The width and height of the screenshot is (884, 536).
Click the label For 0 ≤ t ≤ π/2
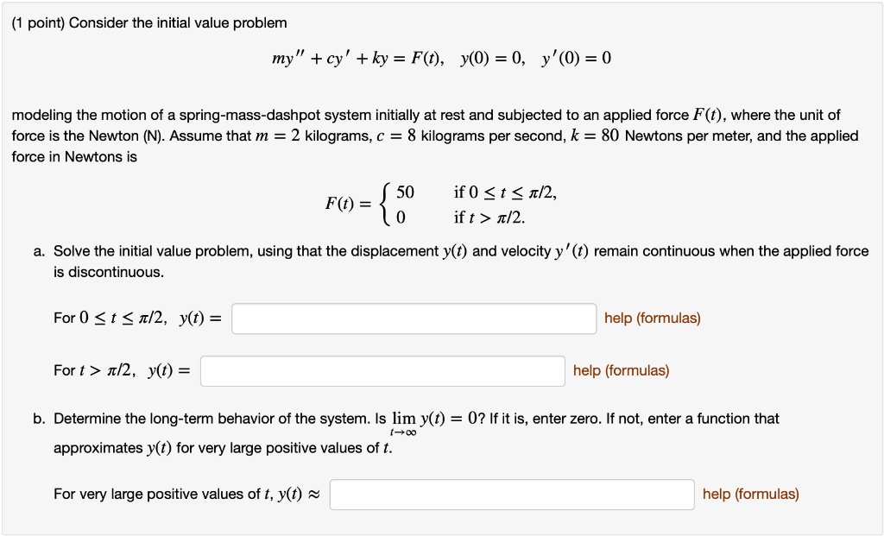(138, 318)
